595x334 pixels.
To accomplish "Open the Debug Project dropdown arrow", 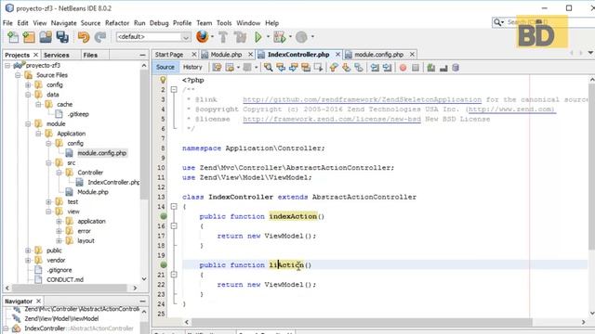I will 290,37.
